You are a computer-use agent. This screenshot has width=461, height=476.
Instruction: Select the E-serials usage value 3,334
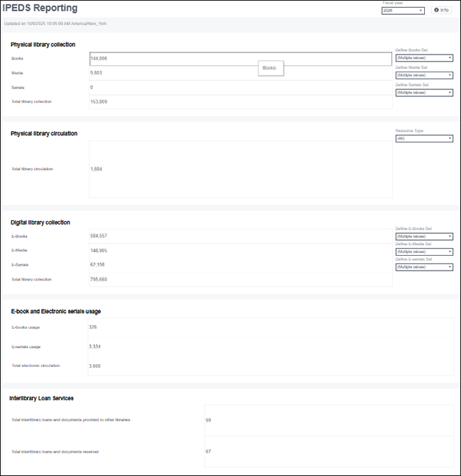94,346
